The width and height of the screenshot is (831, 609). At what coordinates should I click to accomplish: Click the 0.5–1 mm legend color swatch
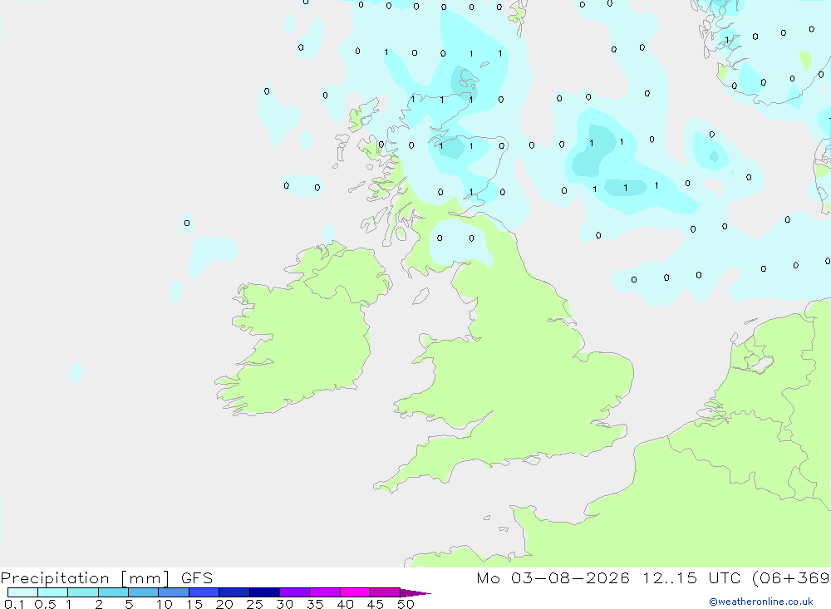pos(53,592)
